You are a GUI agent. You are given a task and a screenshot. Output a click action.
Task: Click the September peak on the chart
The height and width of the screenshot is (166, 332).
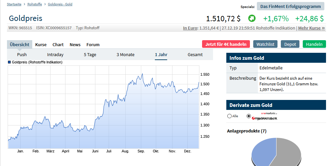[x=142, y=74]
